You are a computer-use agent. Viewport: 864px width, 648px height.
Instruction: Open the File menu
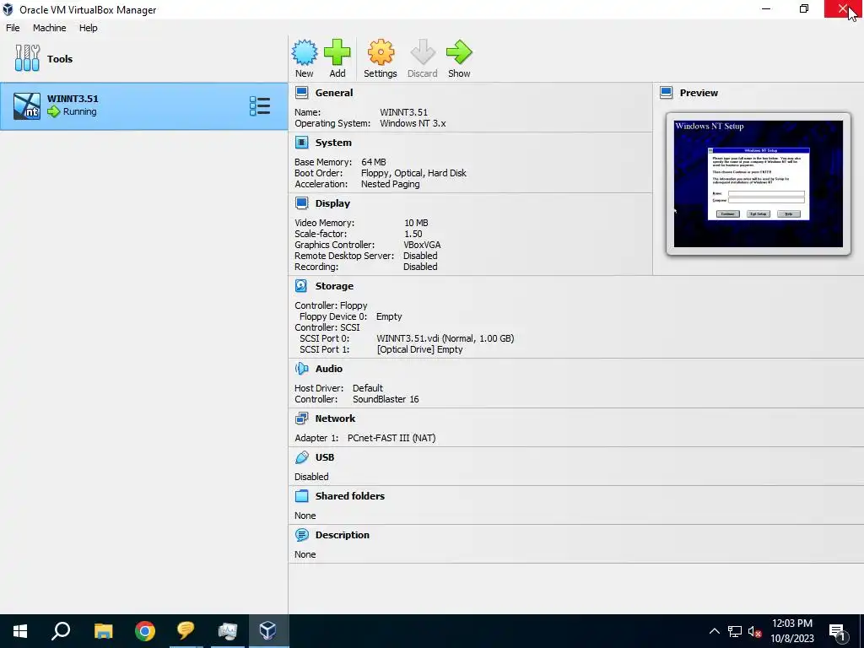(13, 28)
